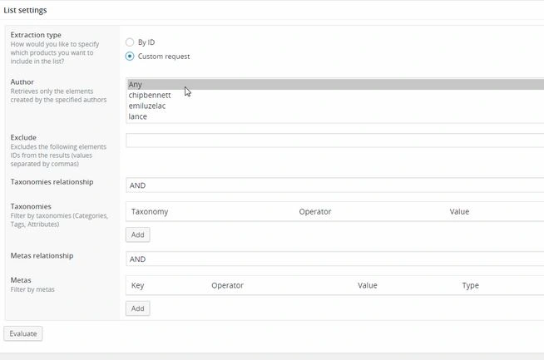Click Operator header in the Metas table
544x360 pixels.
click(x=227, y=286)
